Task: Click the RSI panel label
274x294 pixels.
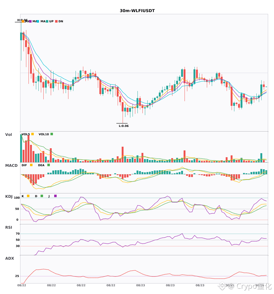Action: 9,227
